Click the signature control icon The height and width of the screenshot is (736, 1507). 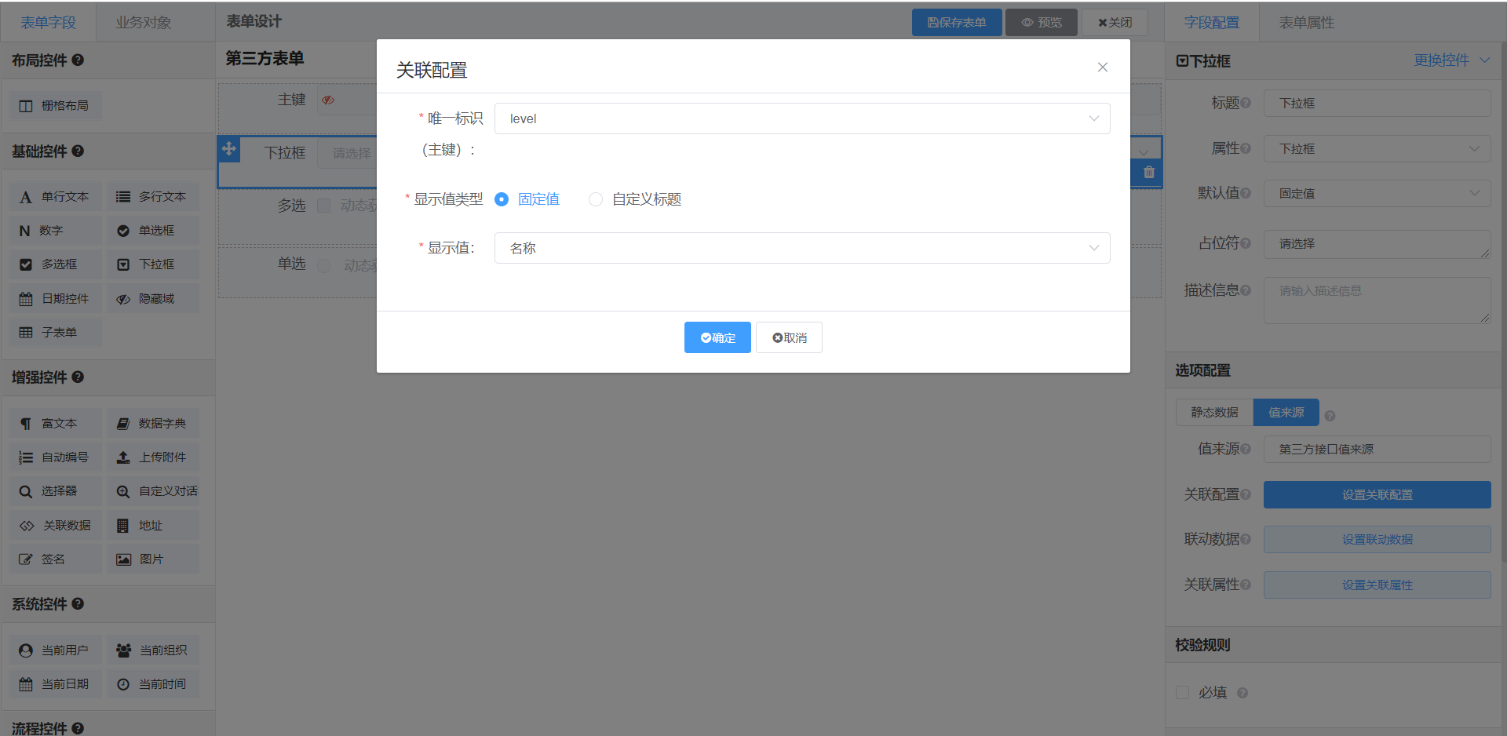[x=26, y=559]
